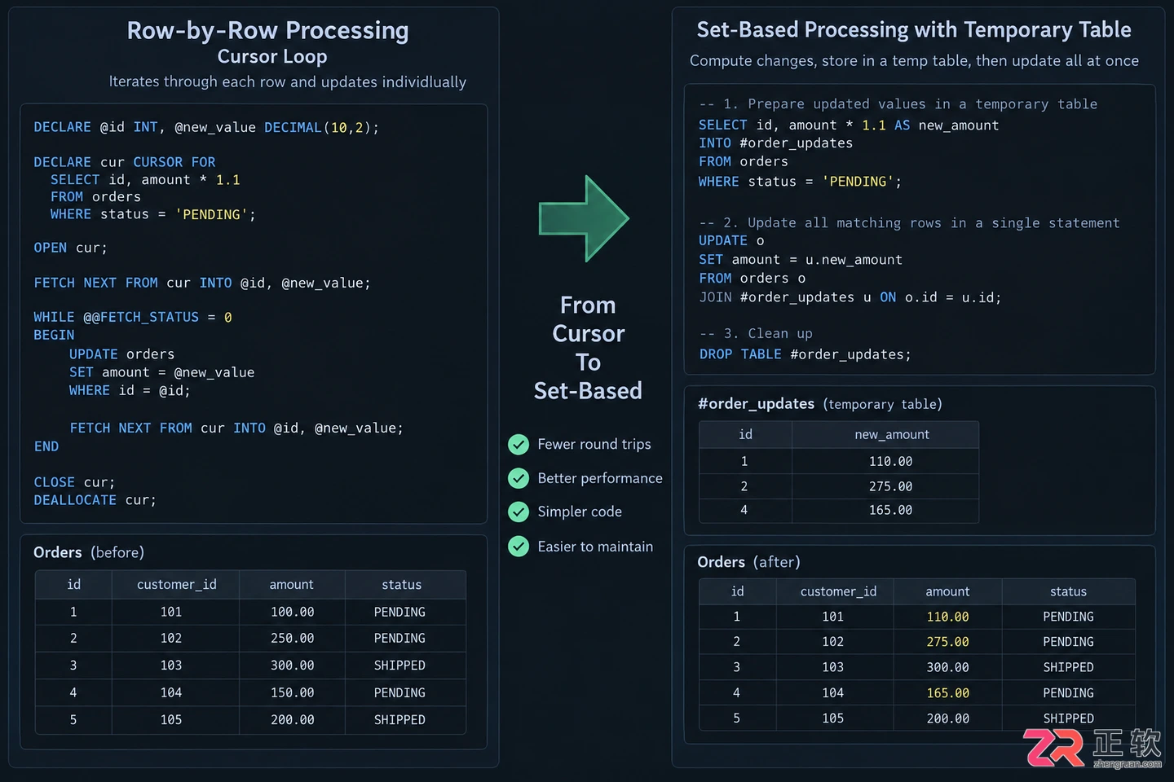1174x782 pixels.
Task: Click the Cursor Loop subtitle
Action: pyautogui.click(x=272, y=56)
